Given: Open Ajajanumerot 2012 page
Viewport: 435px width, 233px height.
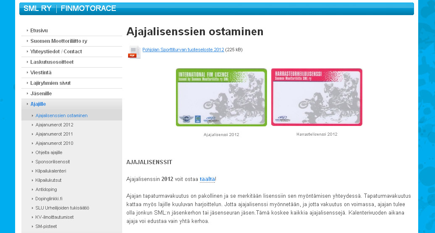Looking at the screenshot, I should pos(55,125).
